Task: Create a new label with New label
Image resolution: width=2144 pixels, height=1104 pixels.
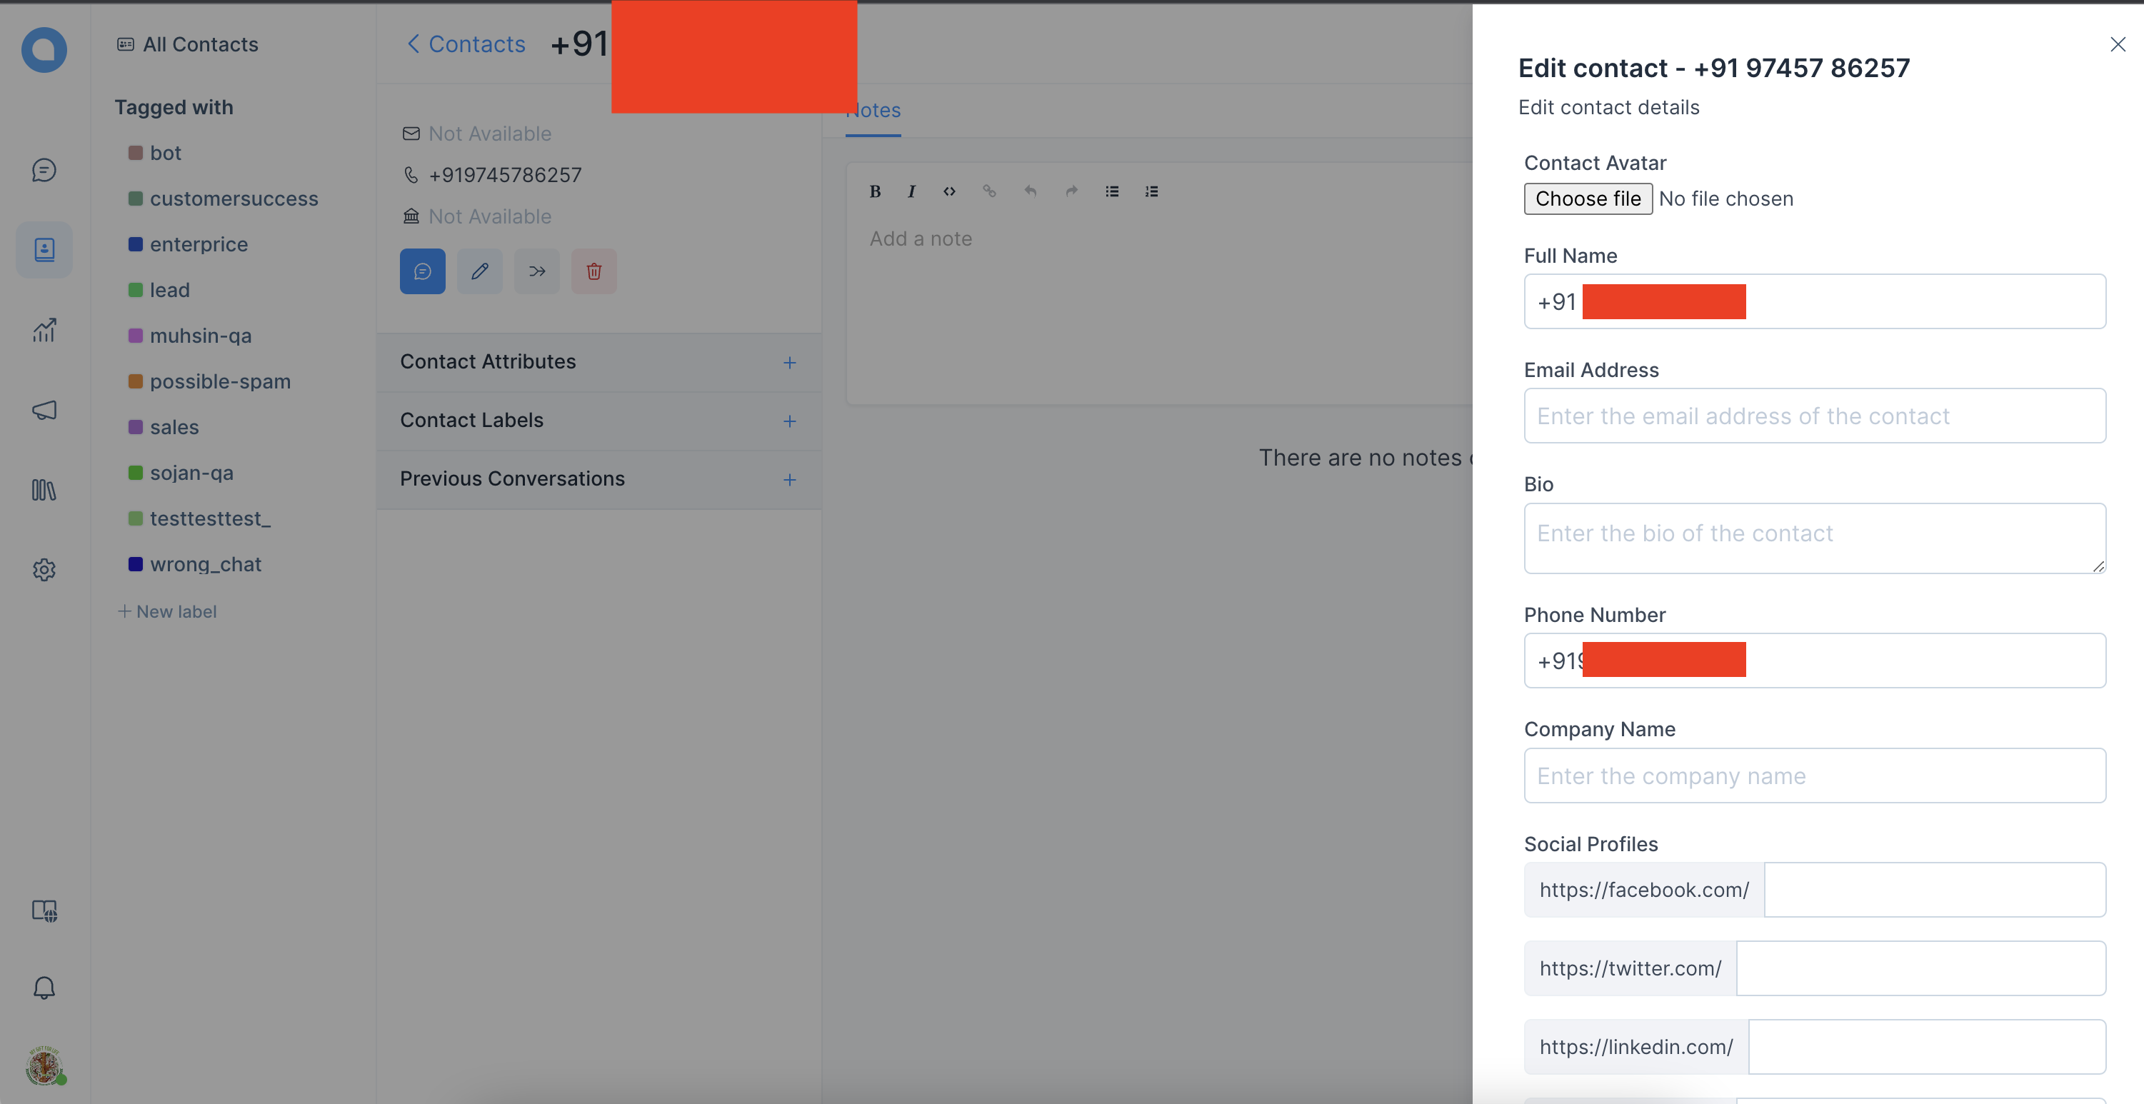Action: click(x=166, y=611)
